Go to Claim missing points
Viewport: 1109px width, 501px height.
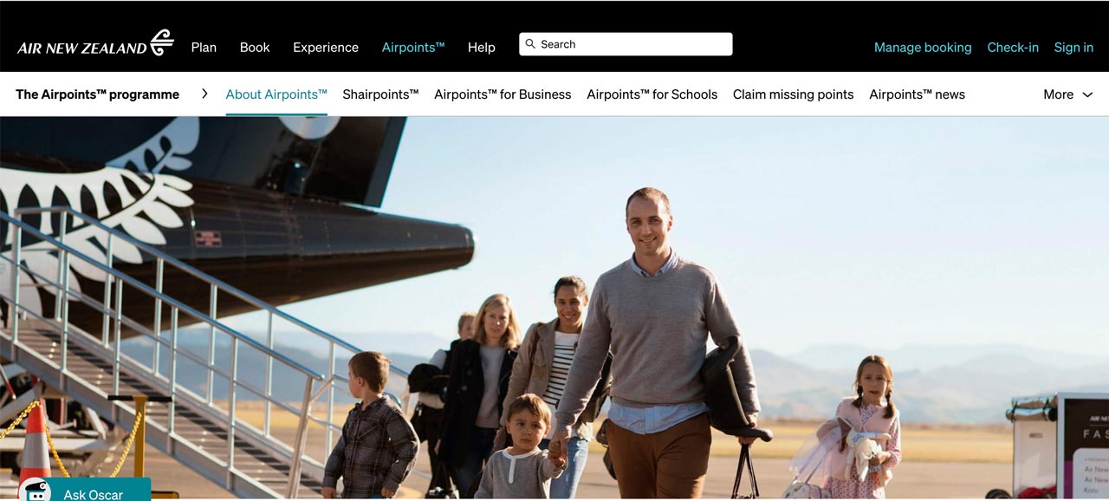click(793, 94)
